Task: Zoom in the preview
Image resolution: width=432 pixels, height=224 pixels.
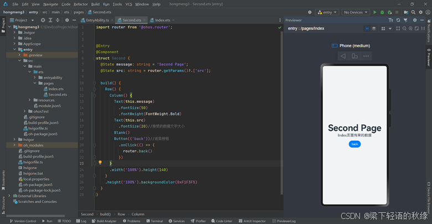Action: (x=410, y=28)
